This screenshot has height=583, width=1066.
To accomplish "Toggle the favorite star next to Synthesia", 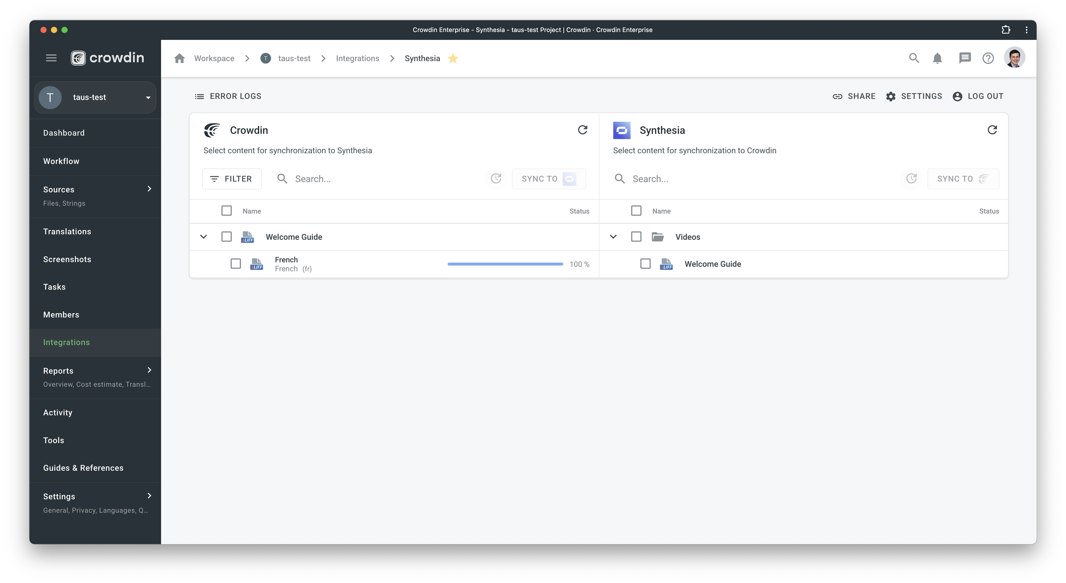I will click(x=453, y=59).
